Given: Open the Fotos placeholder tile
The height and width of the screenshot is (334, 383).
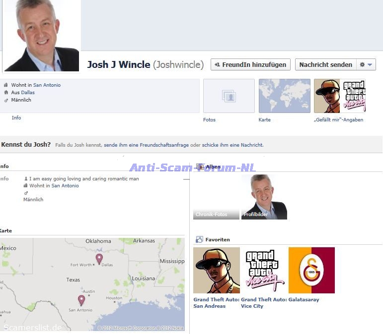Looking at the screenshot, I should tap(229, 96).
